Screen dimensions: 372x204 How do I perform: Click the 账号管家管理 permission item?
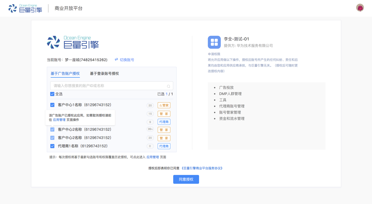coord(230,112)
